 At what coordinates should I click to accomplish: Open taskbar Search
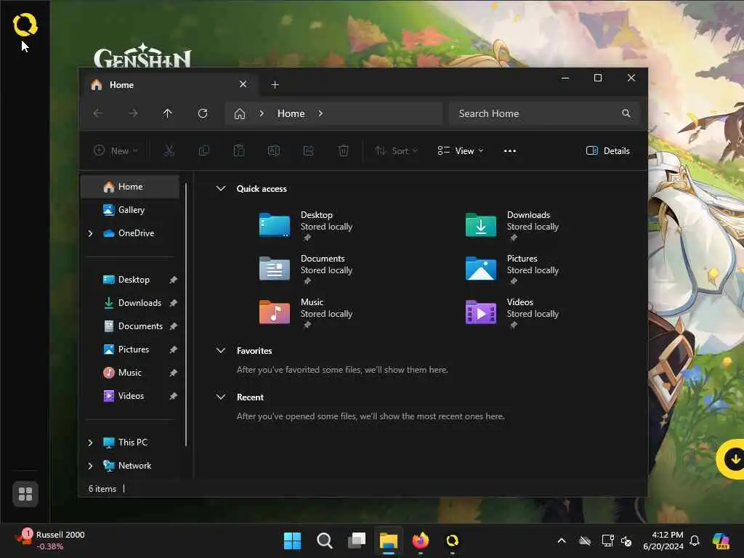pos(325,541)
